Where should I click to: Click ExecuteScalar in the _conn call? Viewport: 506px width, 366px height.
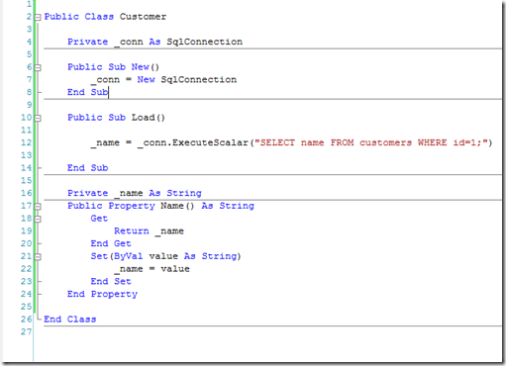210,142
